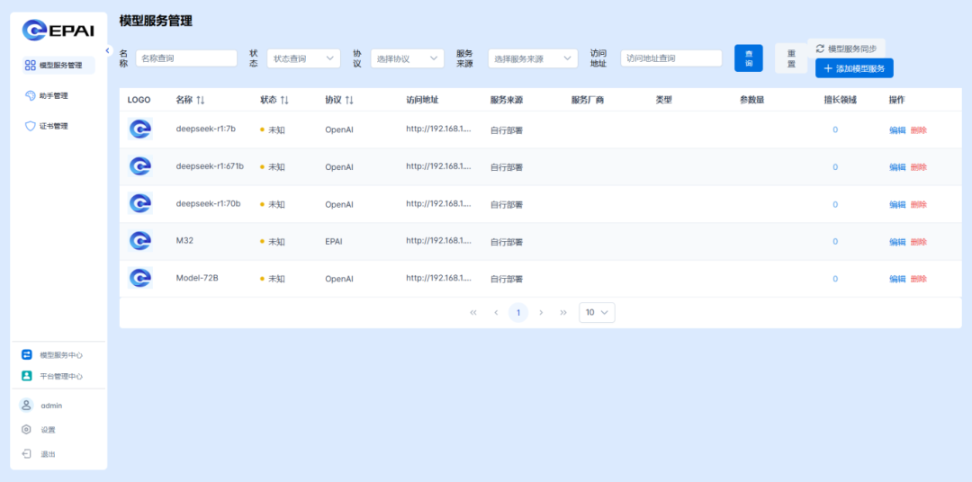972x482 pixels.
Task: Open 平台管理中心 from sidebar icon
Action: [x=27, y=376]
